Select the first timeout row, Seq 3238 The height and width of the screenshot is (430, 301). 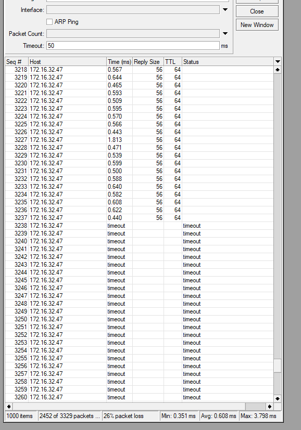tap(139, 226)
